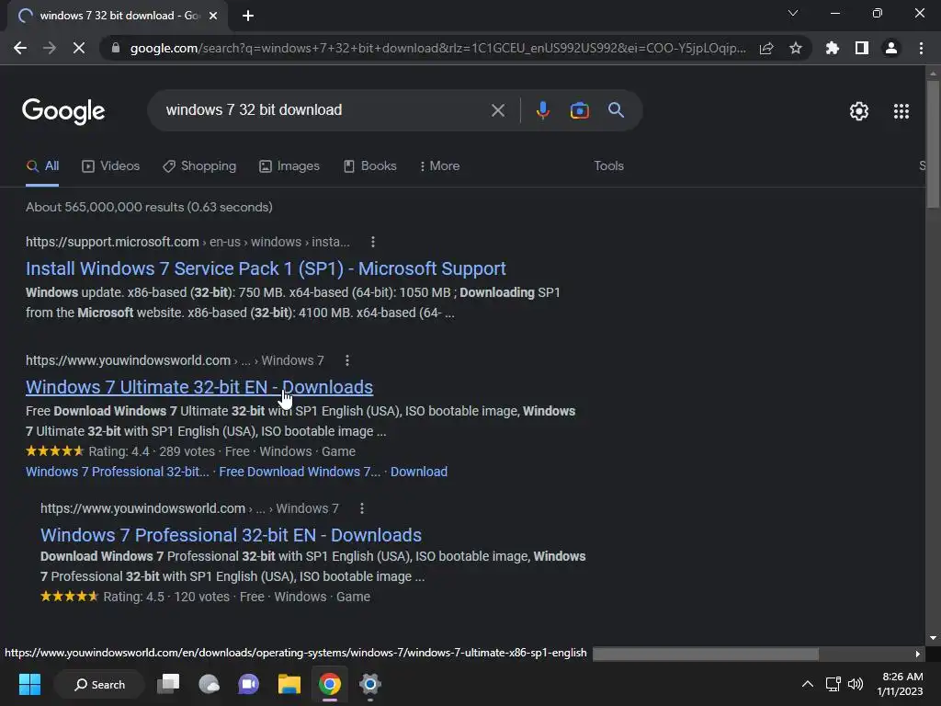
Task: Open the taskbar Search box
Action: tap(99, 684)
